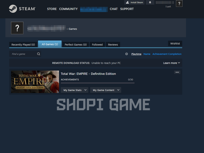Screen dimensions: 204x153
Task: Open the STORE menu
Action: [52, 9]
